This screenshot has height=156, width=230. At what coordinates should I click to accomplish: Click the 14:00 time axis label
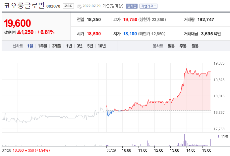(191, 150)
